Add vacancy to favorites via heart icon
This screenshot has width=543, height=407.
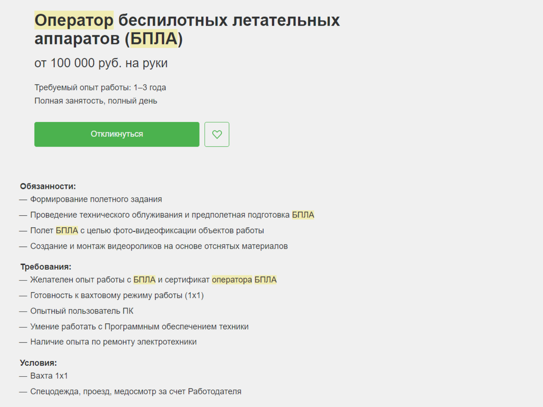point(217,134)
